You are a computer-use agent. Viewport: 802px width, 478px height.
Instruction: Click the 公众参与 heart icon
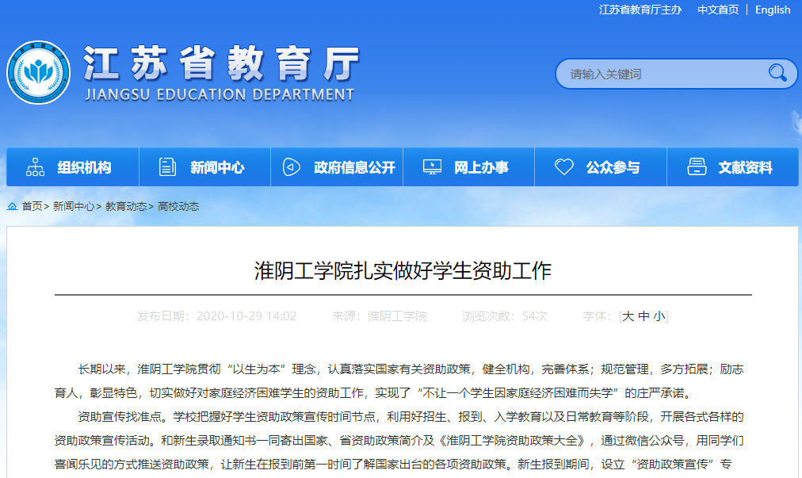tap(563, 167)
